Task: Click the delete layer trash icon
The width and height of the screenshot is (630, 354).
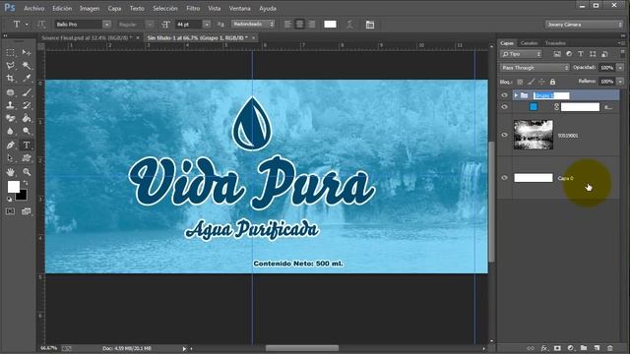Action: 610,348
